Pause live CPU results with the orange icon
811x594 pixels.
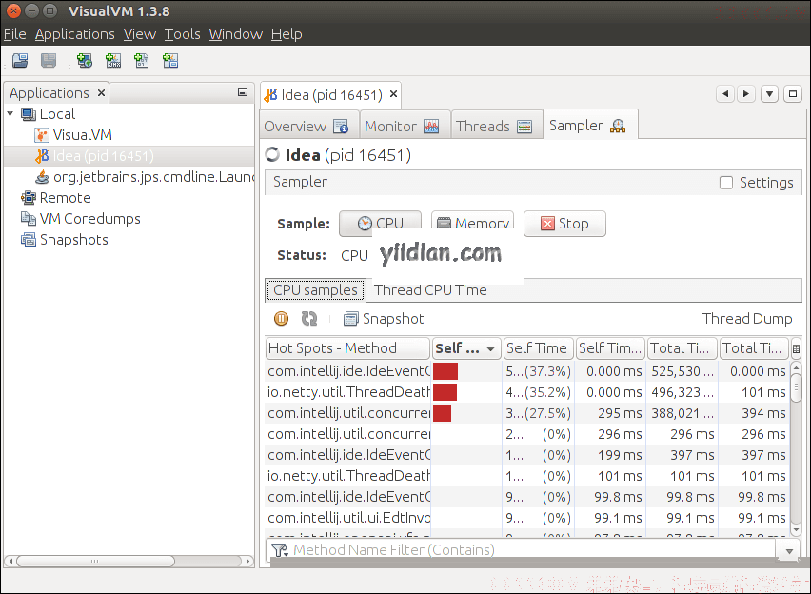[281, 318]
